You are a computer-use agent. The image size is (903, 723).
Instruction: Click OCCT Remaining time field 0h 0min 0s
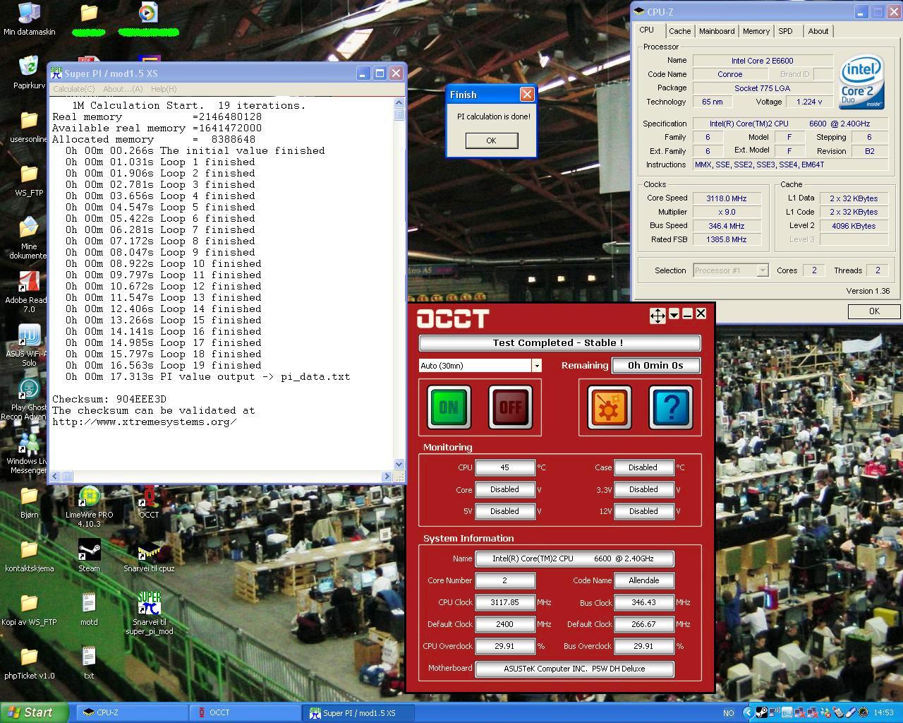click(656, 365)
